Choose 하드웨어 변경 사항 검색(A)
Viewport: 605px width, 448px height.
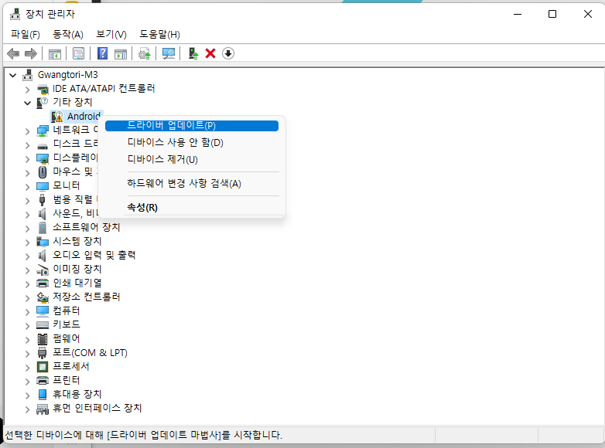(x=192, y=184)
